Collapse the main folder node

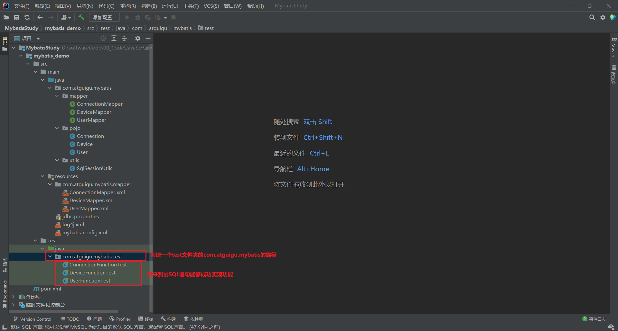click(35, 72)
